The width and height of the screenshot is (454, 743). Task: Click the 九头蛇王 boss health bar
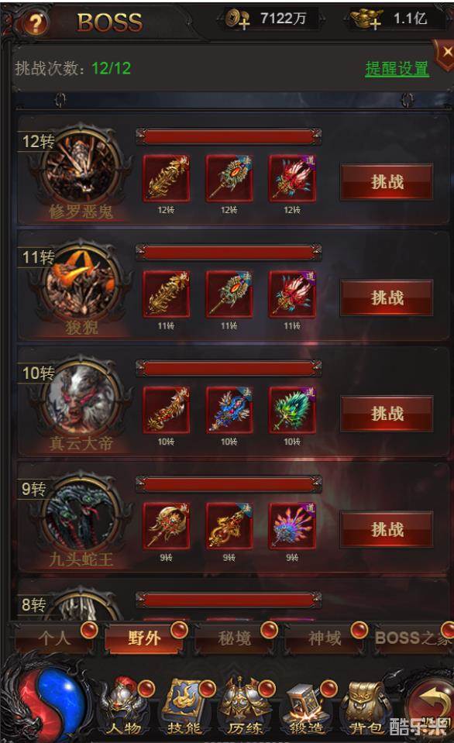pyautogui.click(x=229, y=483)
